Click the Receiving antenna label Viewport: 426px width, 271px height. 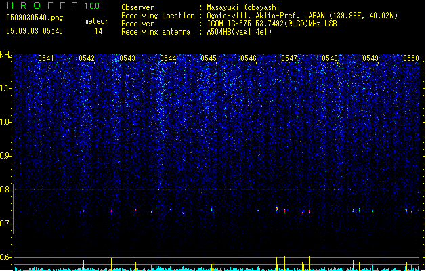156,32
